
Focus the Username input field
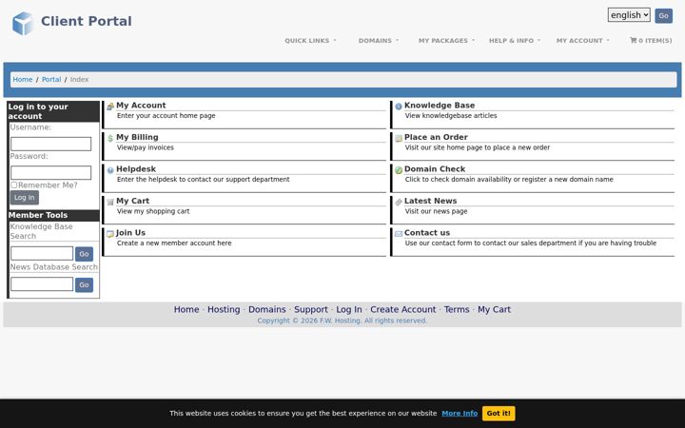pos(50,144)
